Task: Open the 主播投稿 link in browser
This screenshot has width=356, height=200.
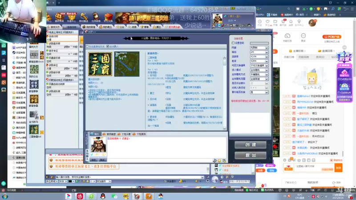Action: 297,51
